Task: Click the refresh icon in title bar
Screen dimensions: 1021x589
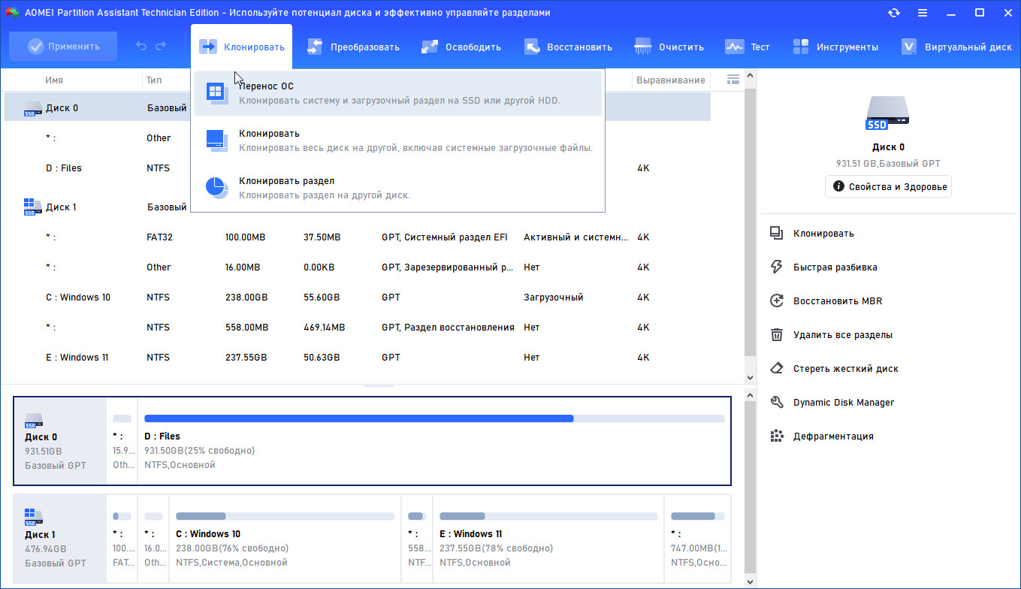Action: click(893, 13)
